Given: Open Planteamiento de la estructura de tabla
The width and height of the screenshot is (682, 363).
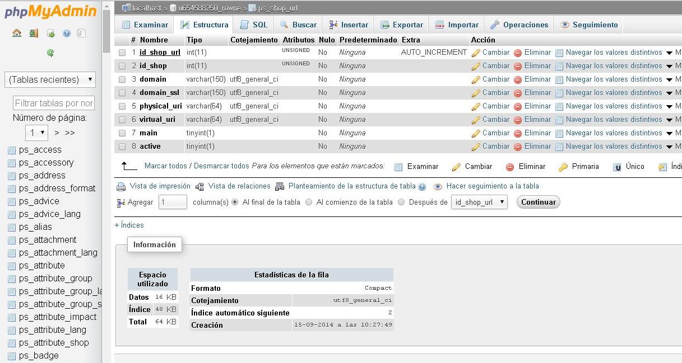Looking at the screenshot, I should 352,186.
